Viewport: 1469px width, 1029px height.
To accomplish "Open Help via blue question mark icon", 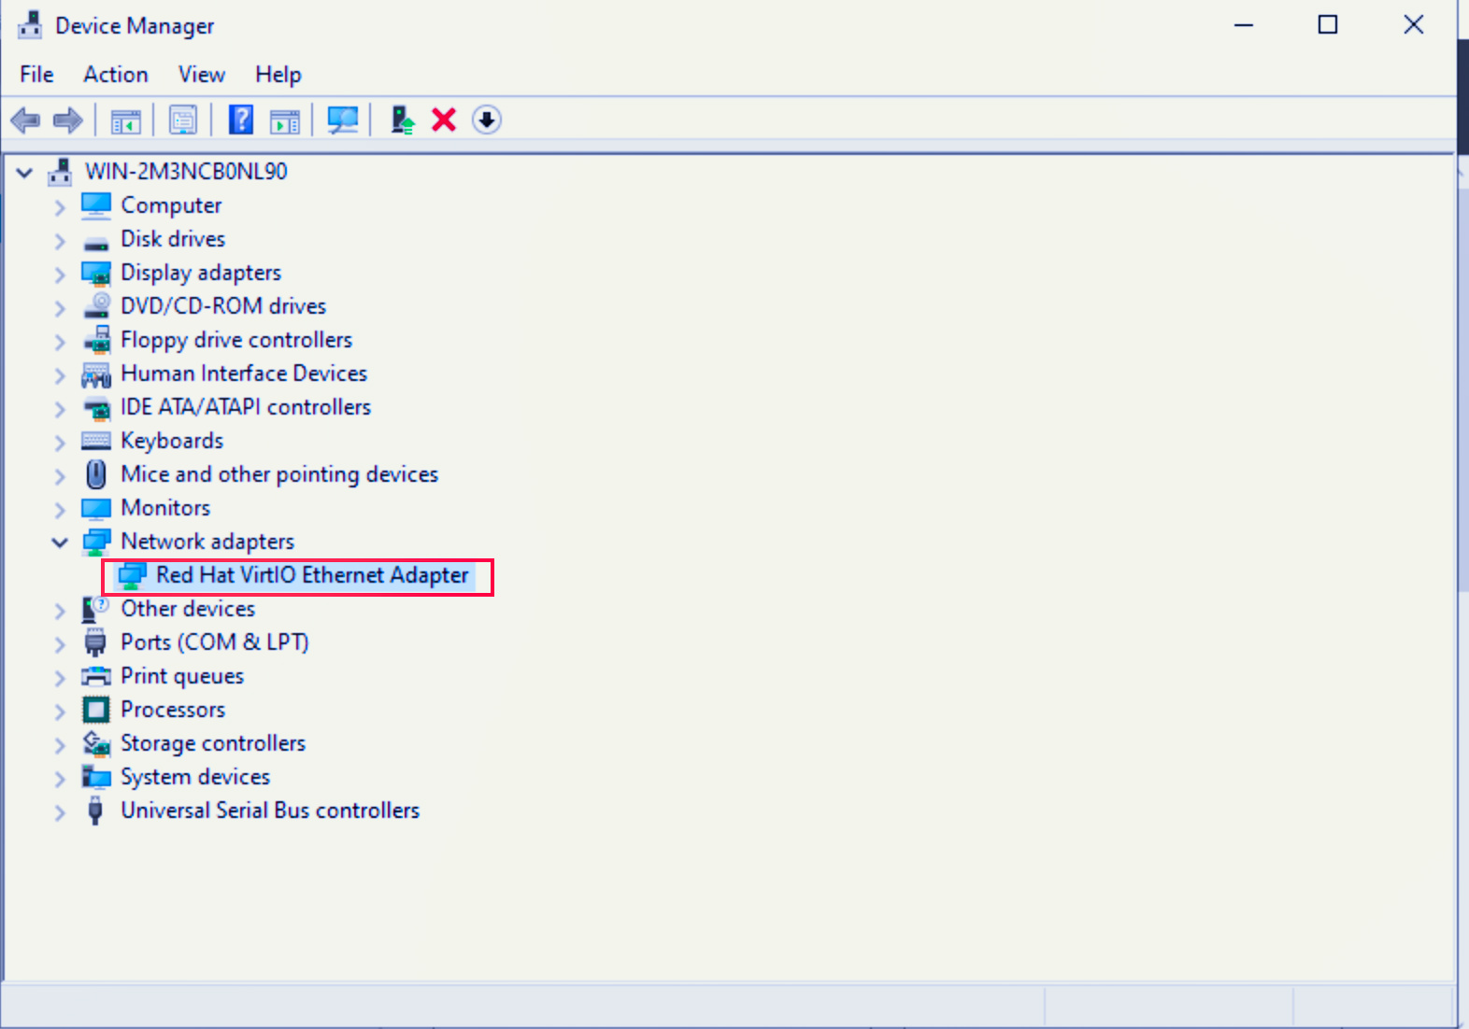I will click(x=241, y=120).
